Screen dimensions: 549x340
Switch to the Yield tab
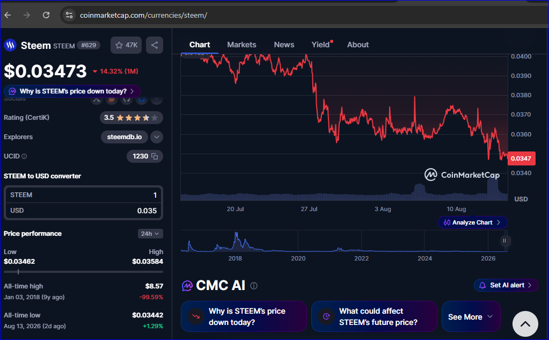click(321, 45)
